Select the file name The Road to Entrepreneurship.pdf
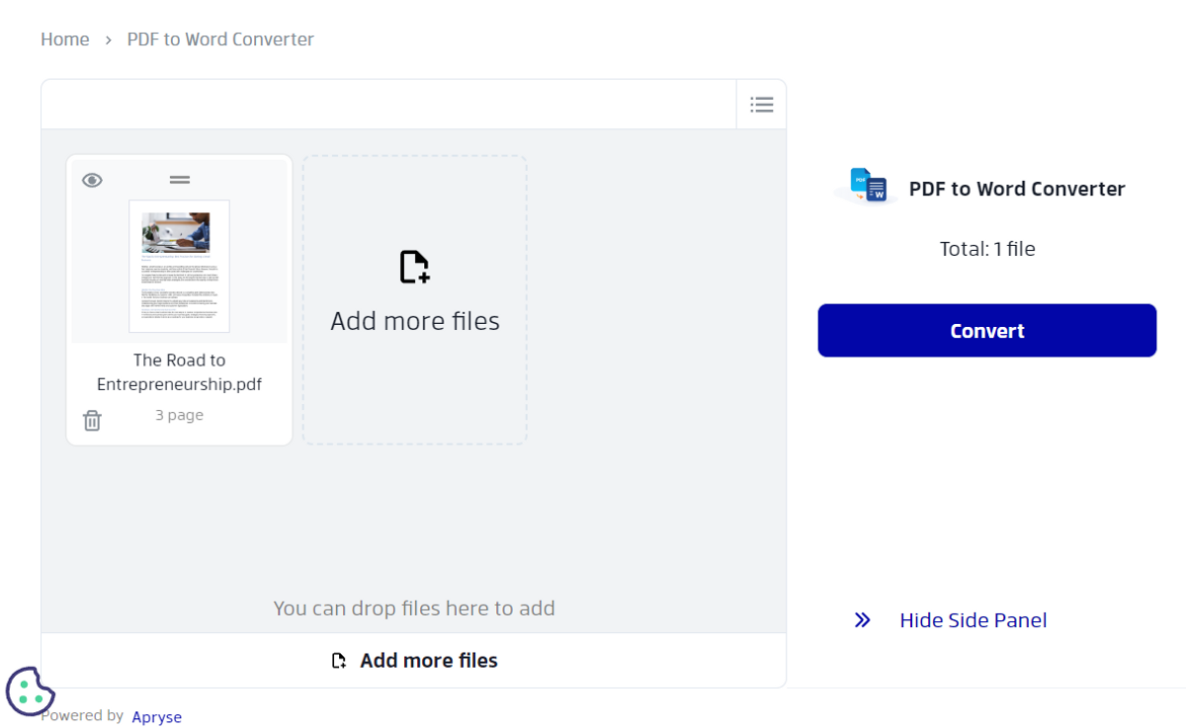Screen dimensions: 1186x728 coord(179,372)
